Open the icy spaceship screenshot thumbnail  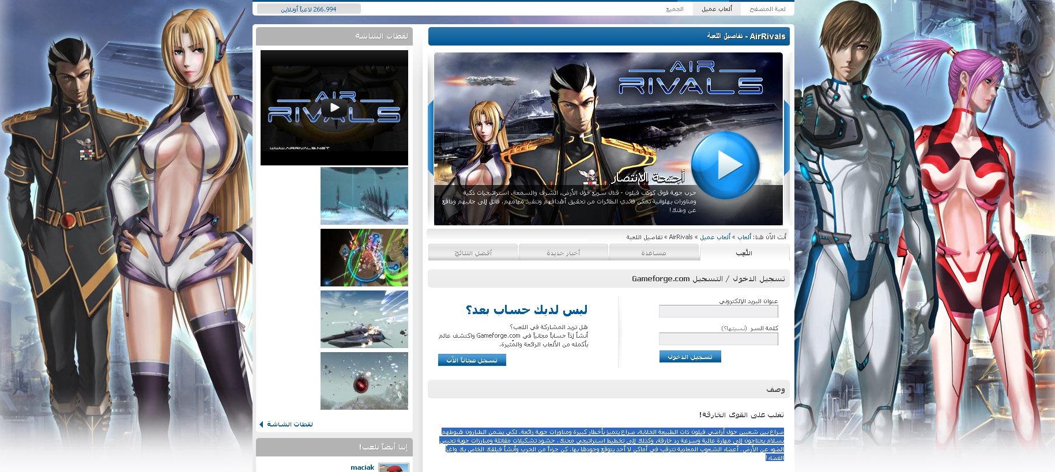(x=364, y=196)
